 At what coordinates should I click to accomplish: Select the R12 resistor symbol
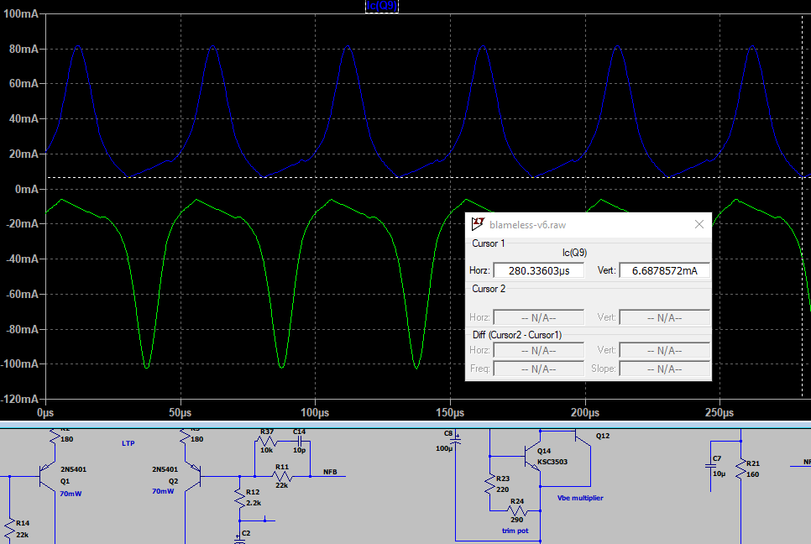239,499
